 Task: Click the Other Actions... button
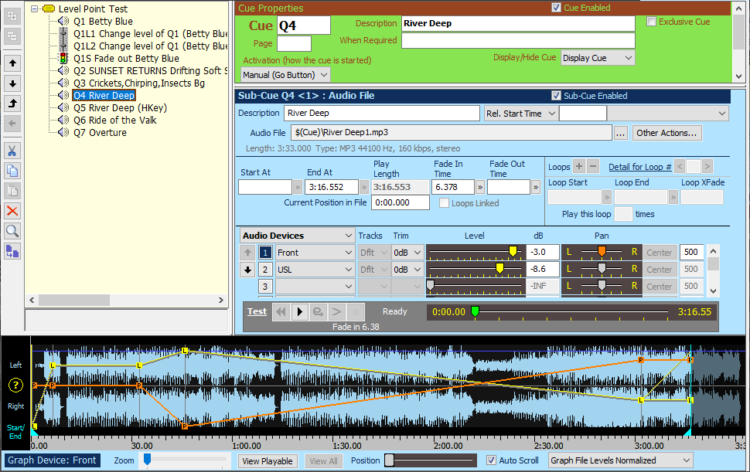pyautogui.click(x=666, y=134)
